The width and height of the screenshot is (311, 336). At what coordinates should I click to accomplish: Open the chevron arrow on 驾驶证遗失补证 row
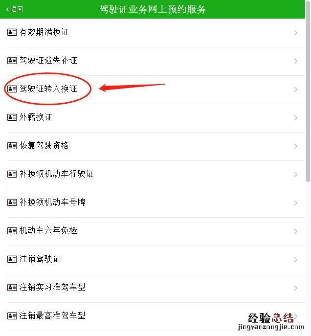click(x=296, y=61)
